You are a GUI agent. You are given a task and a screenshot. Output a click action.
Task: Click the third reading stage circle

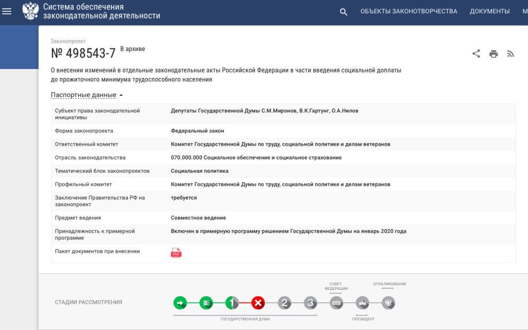point(310,303)
